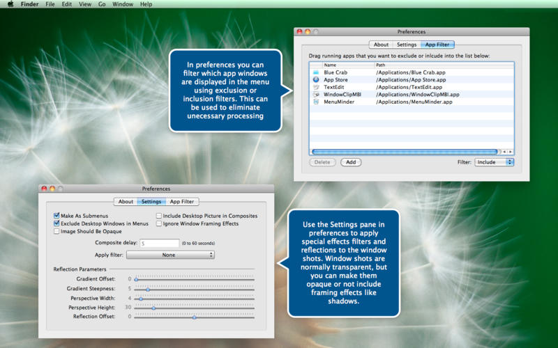This screenshot has height=348, width=558.
Task: Click the Perspective Height slider
Action: pyautogui.click(x=195, y=308)
